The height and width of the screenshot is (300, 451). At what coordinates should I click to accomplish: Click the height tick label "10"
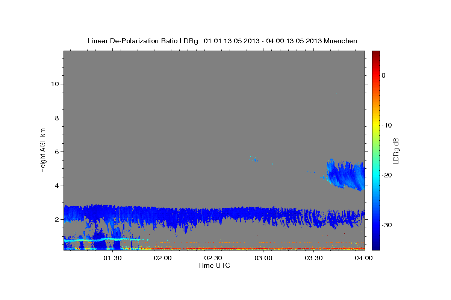(54, 84)
